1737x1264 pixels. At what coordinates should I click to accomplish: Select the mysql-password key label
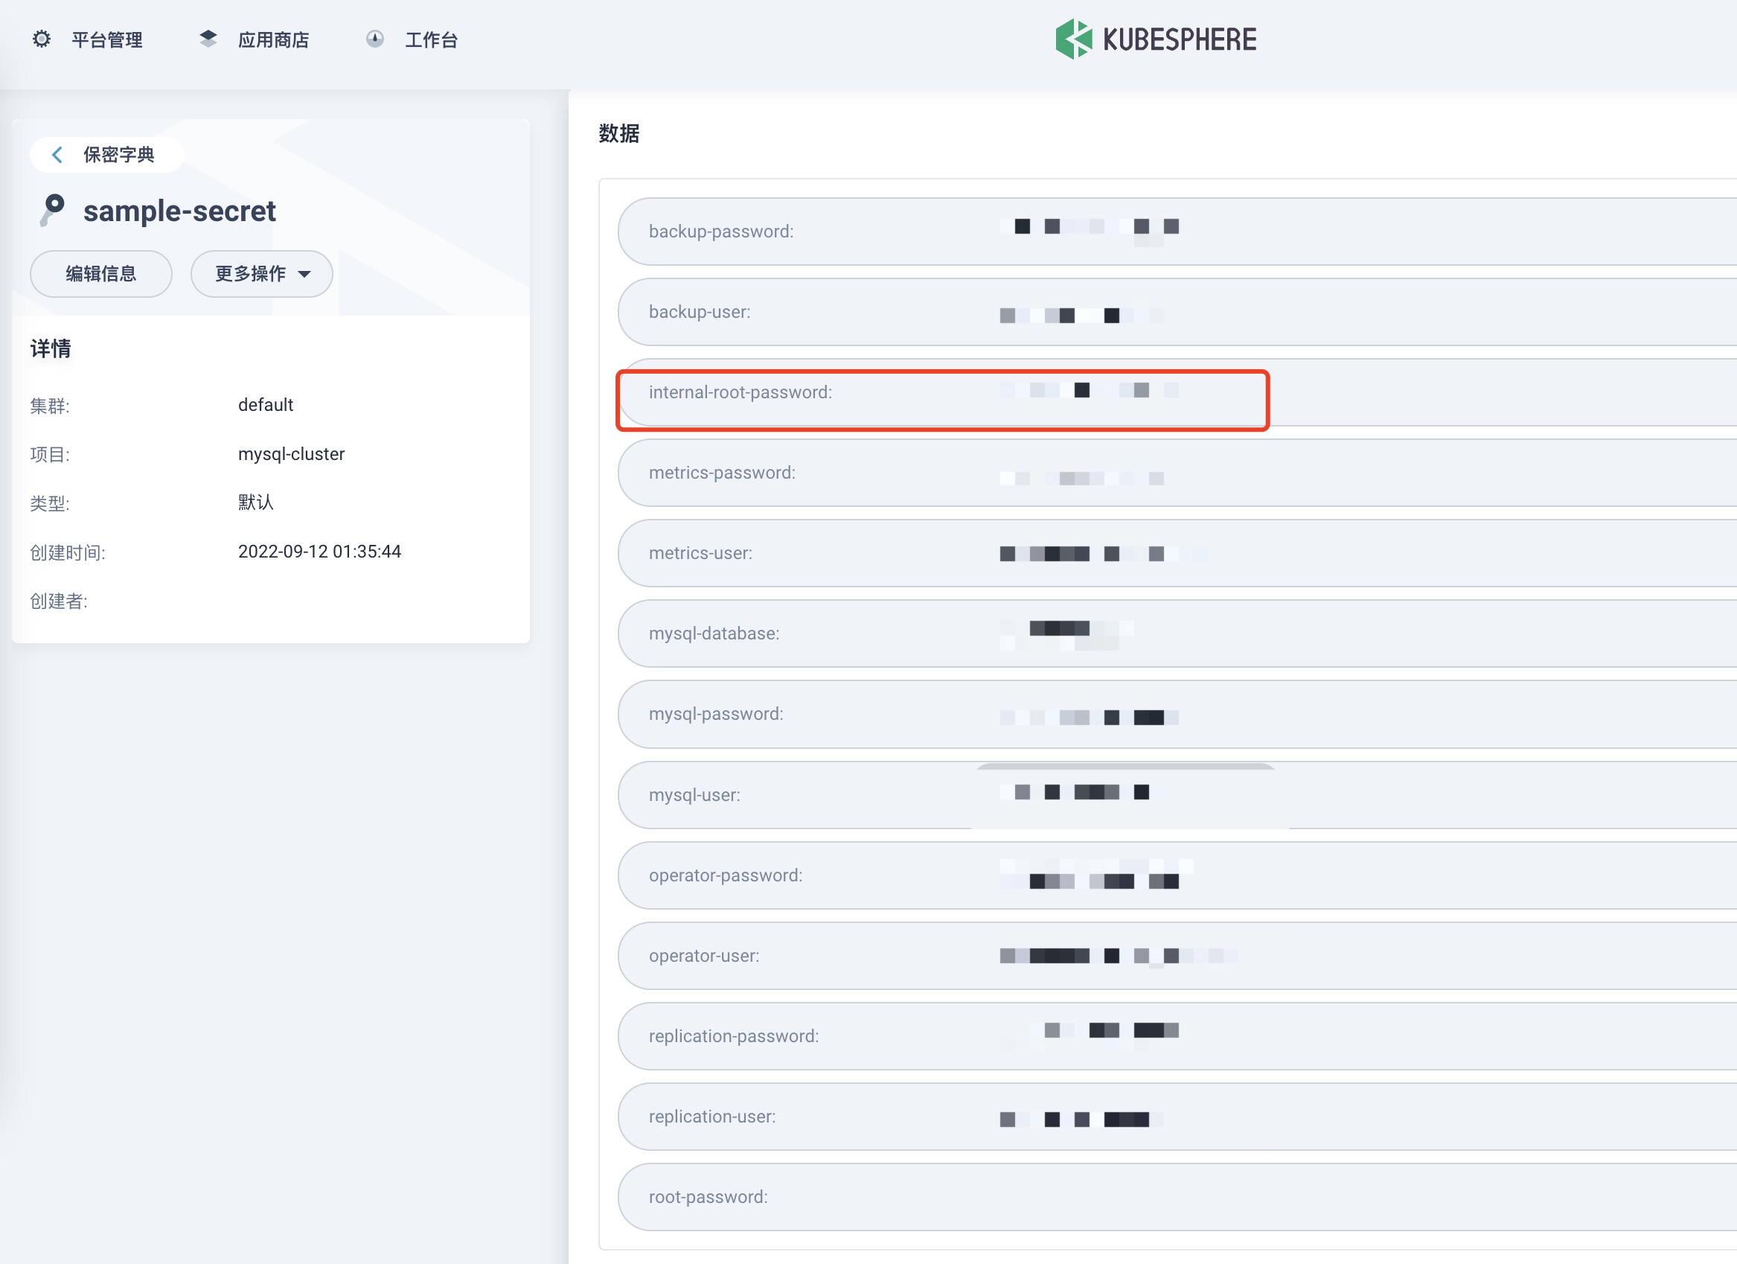716,714
